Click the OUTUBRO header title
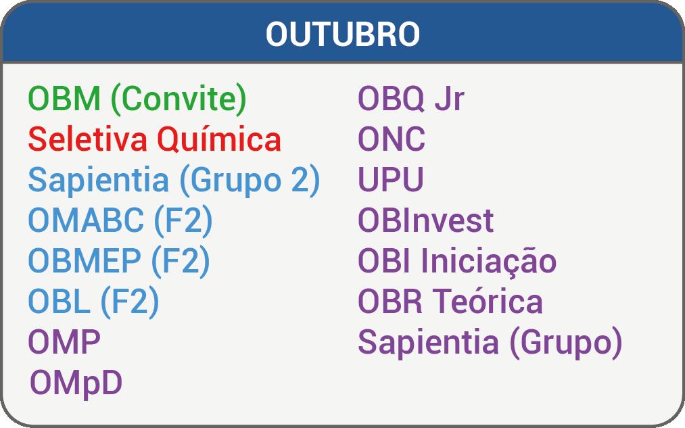Viewport: 685px width, 428px height. [x=342, y=34]
